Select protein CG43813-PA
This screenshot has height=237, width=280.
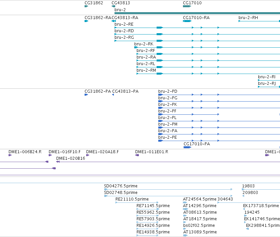point(113,95)
